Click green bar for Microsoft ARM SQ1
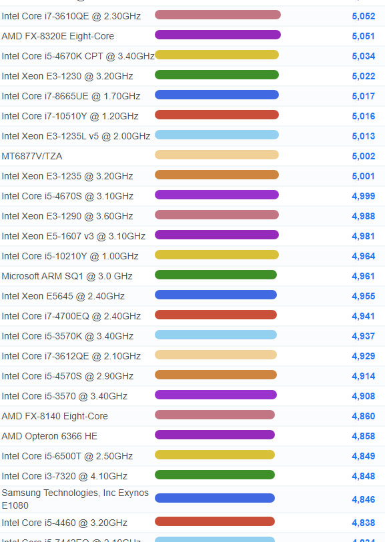 point(216,275)
